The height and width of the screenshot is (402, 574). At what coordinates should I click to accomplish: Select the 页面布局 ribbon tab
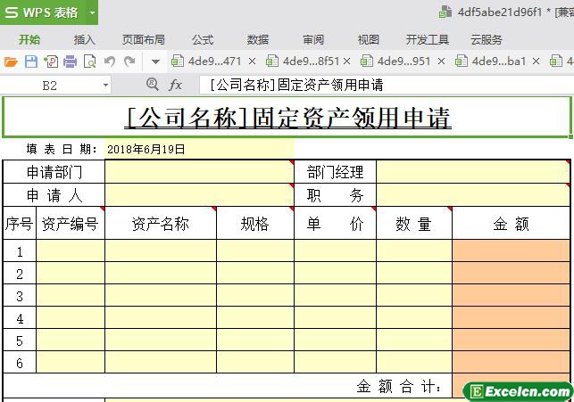point(143,39)
